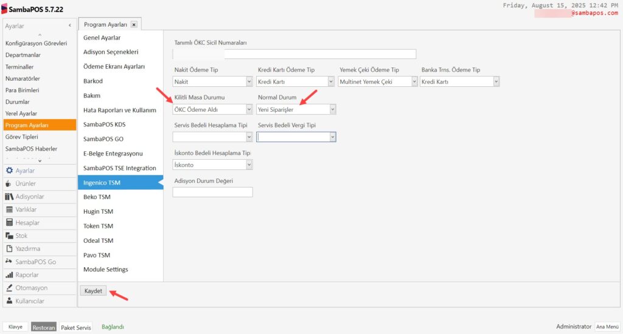Click the Adisyonlar books icon
623x334 pixels.
pos(9,196)
